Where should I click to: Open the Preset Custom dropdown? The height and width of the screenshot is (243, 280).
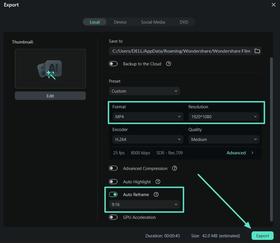click(144, 91)
